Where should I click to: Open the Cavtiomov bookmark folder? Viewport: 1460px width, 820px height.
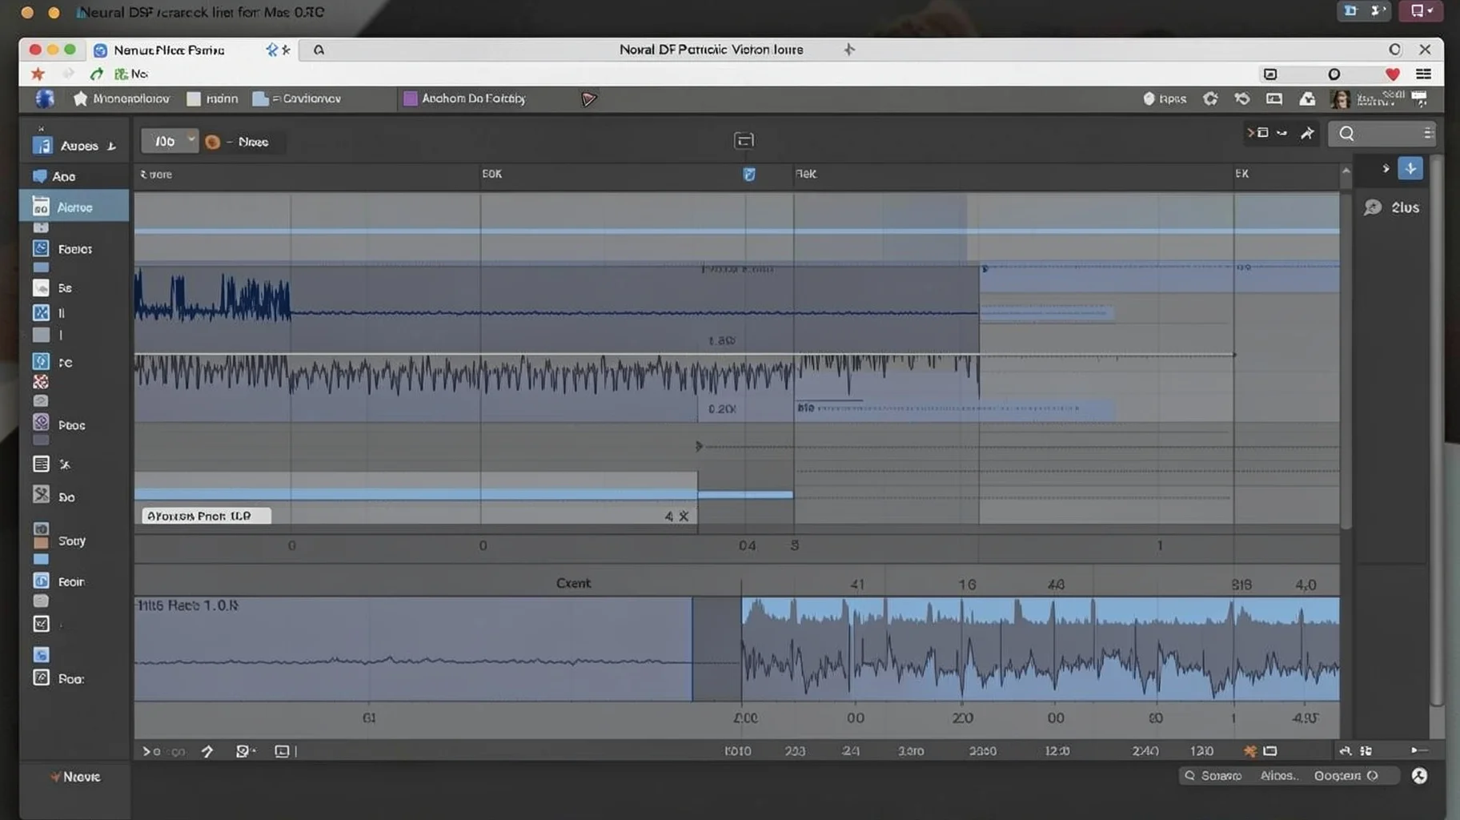coord(297,98)
